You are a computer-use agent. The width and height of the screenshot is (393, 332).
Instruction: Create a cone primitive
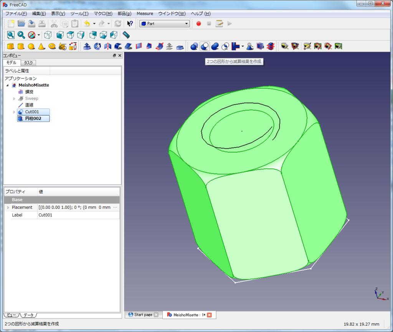[41, 46]
